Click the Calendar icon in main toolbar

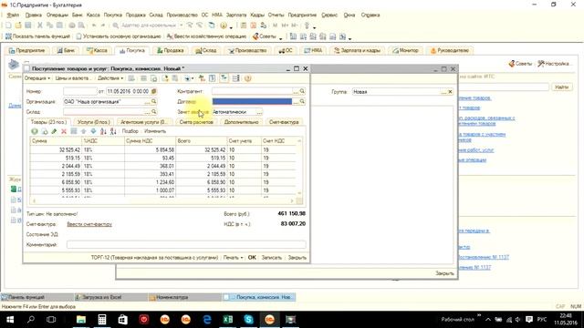pyautogui.click(x=254, y=26)
